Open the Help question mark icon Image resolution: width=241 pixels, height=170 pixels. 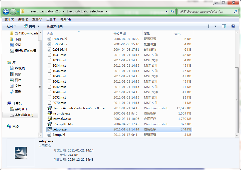click(233, 26)
